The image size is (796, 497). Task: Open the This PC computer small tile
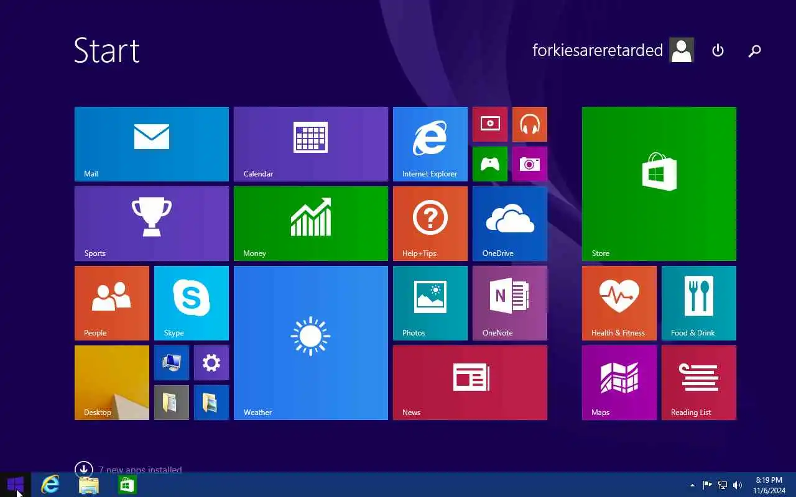(x=172, y=363)
